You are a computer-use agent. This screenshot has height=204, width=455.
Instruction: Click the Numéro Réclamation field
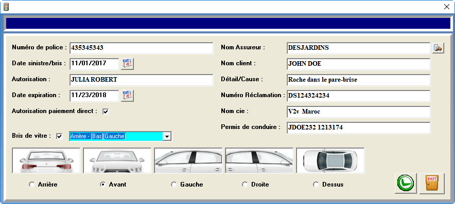358,96
